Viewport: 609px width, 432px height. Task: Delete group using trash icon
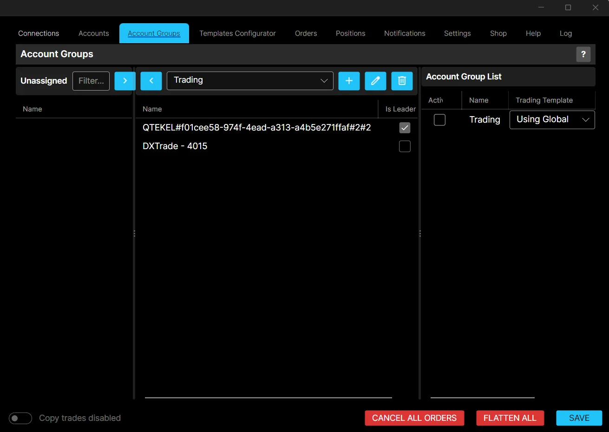[x=402, y=81]
